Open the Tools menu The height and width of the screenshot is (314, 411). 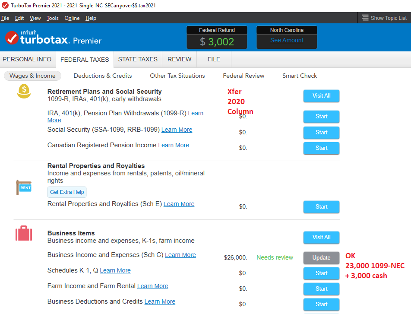(x=52, y=18)
